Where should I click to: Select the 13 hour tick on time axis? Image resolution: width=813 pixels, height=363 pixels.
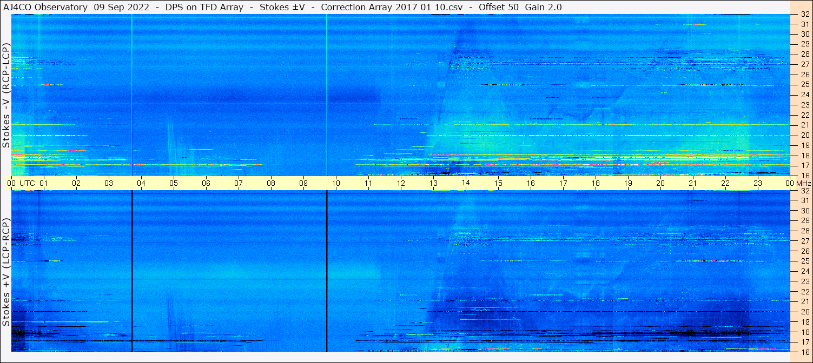pyautogui.click(x=433, y=183)
